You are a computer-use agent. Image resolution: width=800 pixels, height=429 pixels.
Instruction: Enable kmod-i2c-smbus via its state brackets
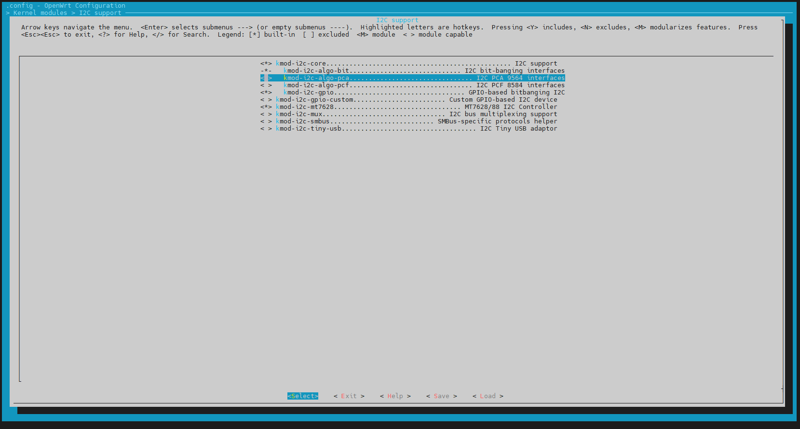(x=266, y=121)
